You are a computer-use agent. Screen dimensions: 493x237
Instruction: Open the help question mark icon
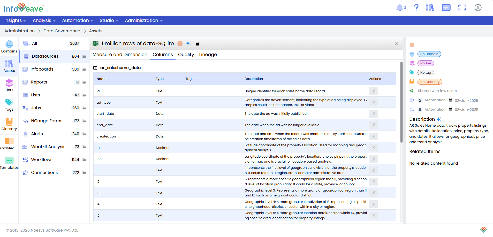pyautogui.click(x=416, y=7)
